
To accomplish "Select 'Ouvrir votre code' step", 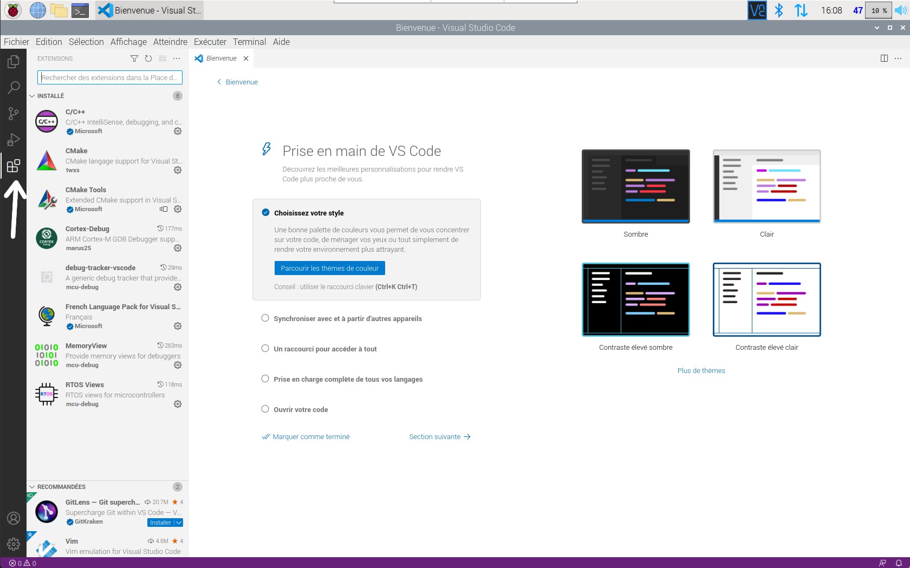I will (x=301, y=409).
